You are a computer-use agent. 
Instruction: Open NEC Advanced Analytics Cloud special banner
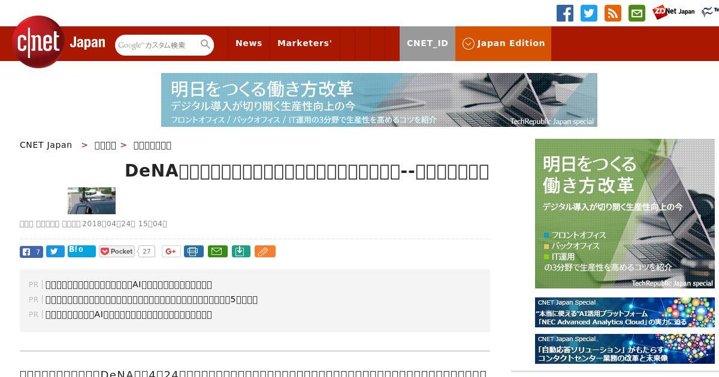pyautogui.click(x=625, y=312)
